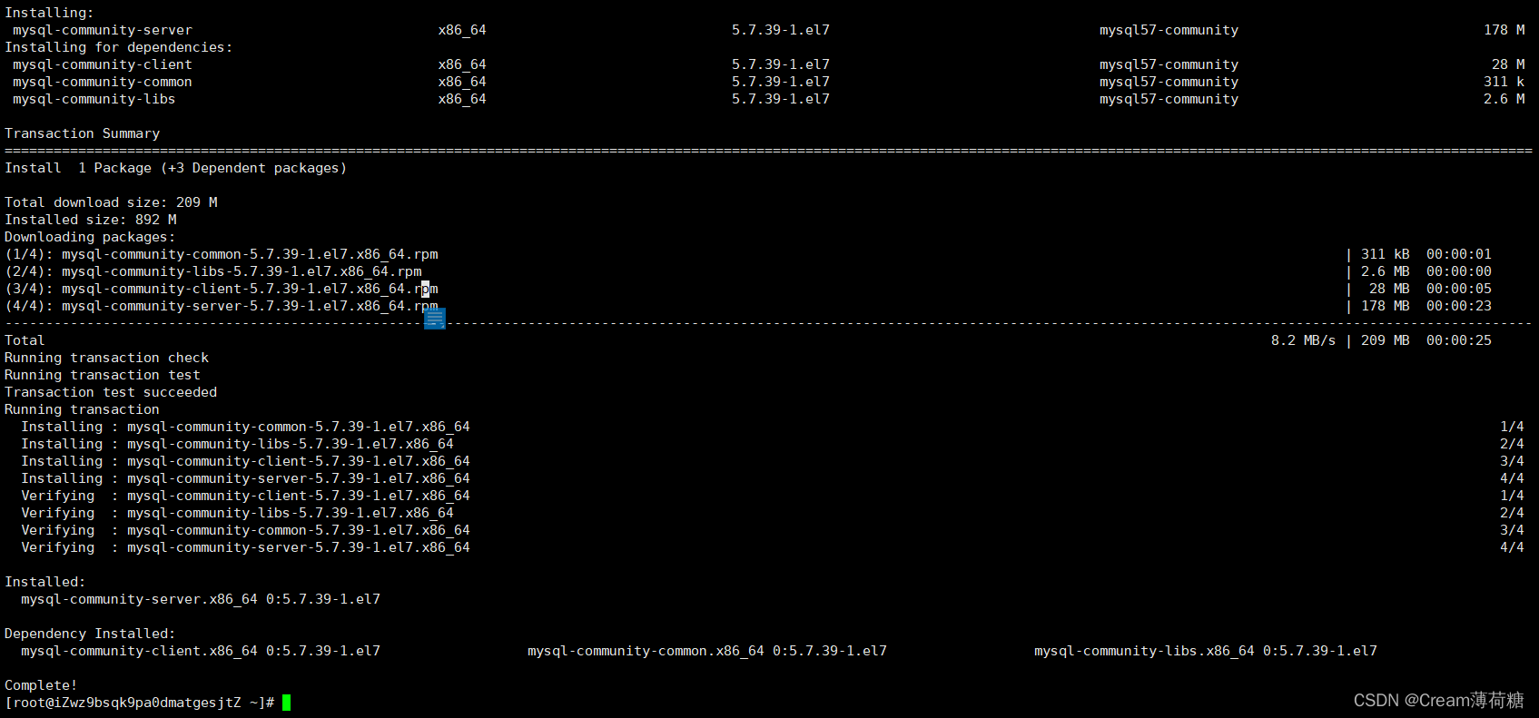1539x718 pixels.
Task: Click the "Installing : mysql-community-libs" line
Action: coord(238,444)
